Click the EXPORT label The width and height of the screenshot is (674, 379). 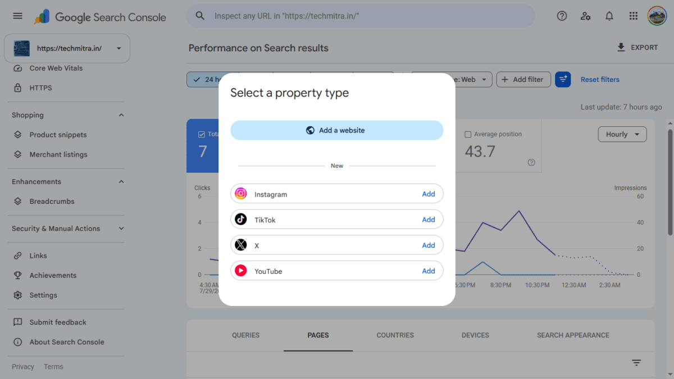coord(644,48)
